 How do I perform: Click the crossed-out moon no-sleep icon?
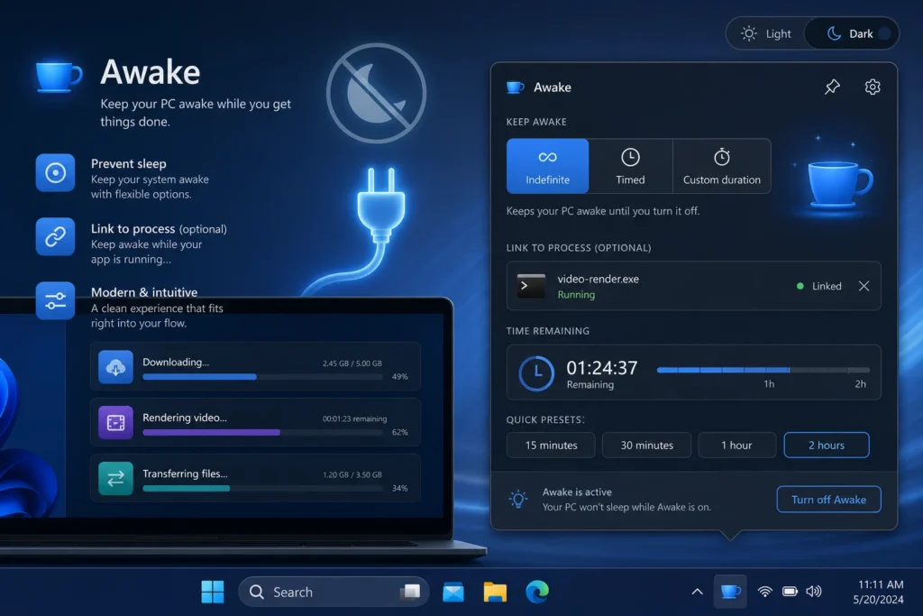click(x=376, y=93)
